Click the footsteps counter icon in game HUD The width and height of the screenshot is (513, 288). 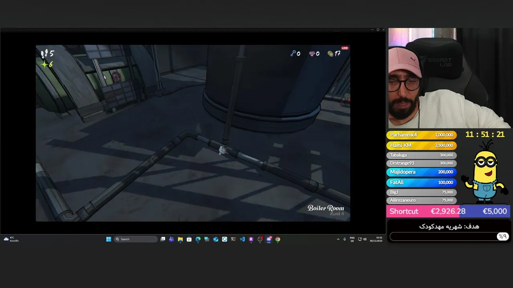coord(44,53)
